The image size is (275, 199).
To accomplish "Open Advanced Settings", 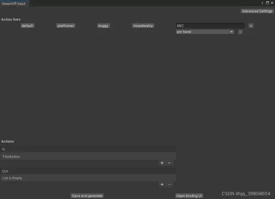I will click(x=257, y=11).
